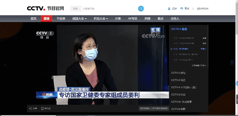This screenshot has height=116, width=238.
Task: Click 回看 for the 13:25 program
Action: (204, 38)
